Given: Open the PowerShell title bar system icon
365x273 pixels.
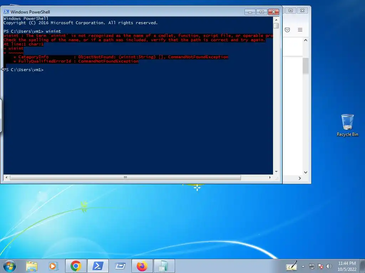Looking at the screenshot, I should 6,12.
